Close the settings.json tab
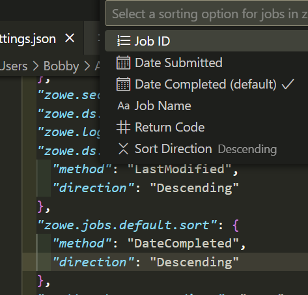Viewport: 308px width, 295px height. click(x=70, y=38)
